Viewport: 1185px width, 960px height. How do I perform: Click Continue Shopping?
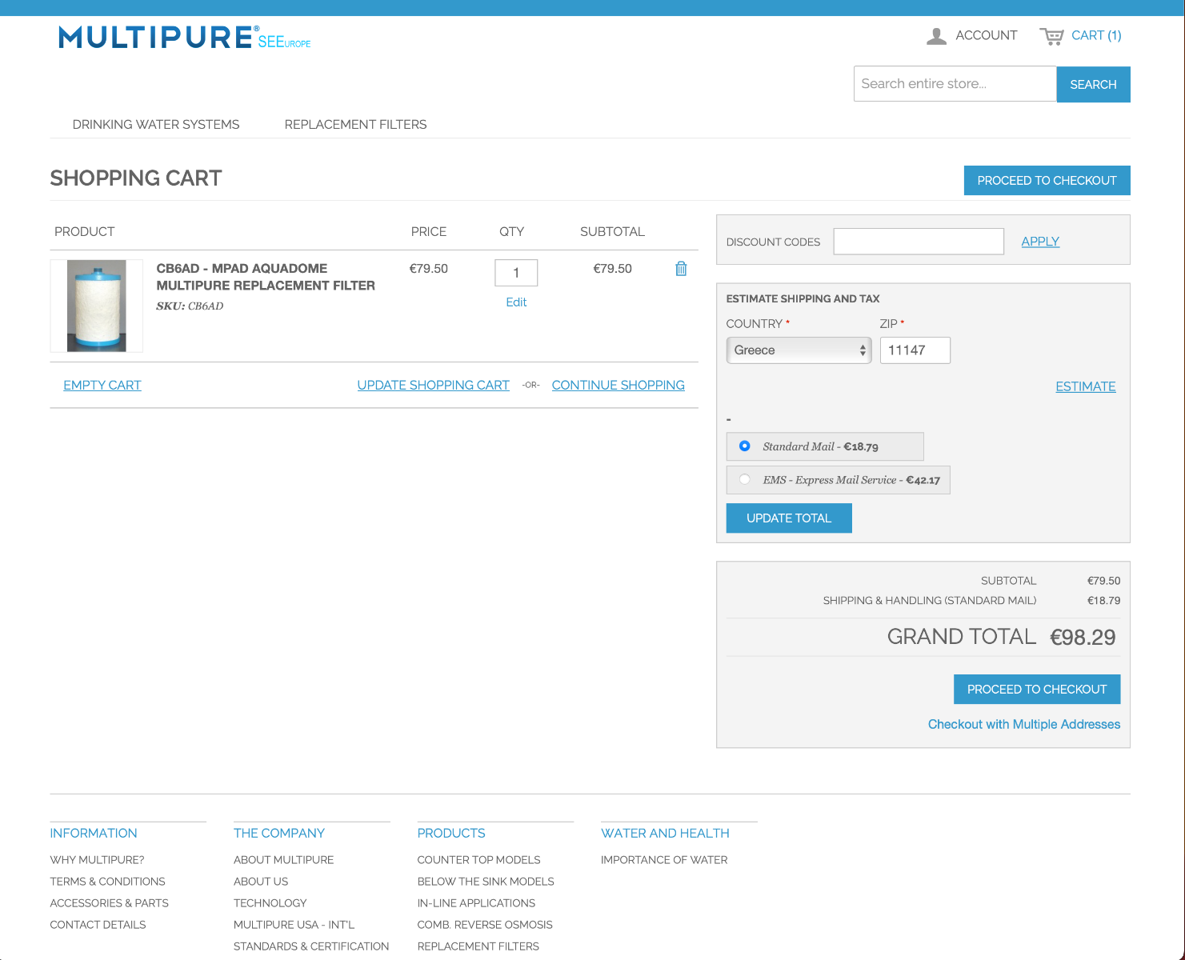tap(618, 385)
